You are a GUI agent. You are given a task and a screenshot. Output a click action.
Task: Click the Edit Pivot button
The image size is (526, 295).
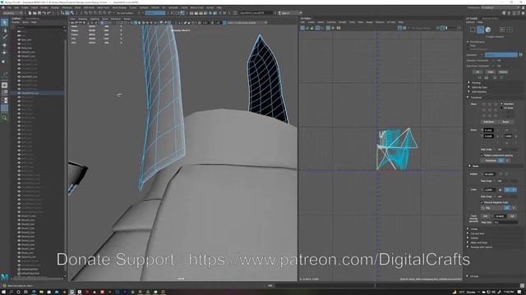[x=489, y=122]
